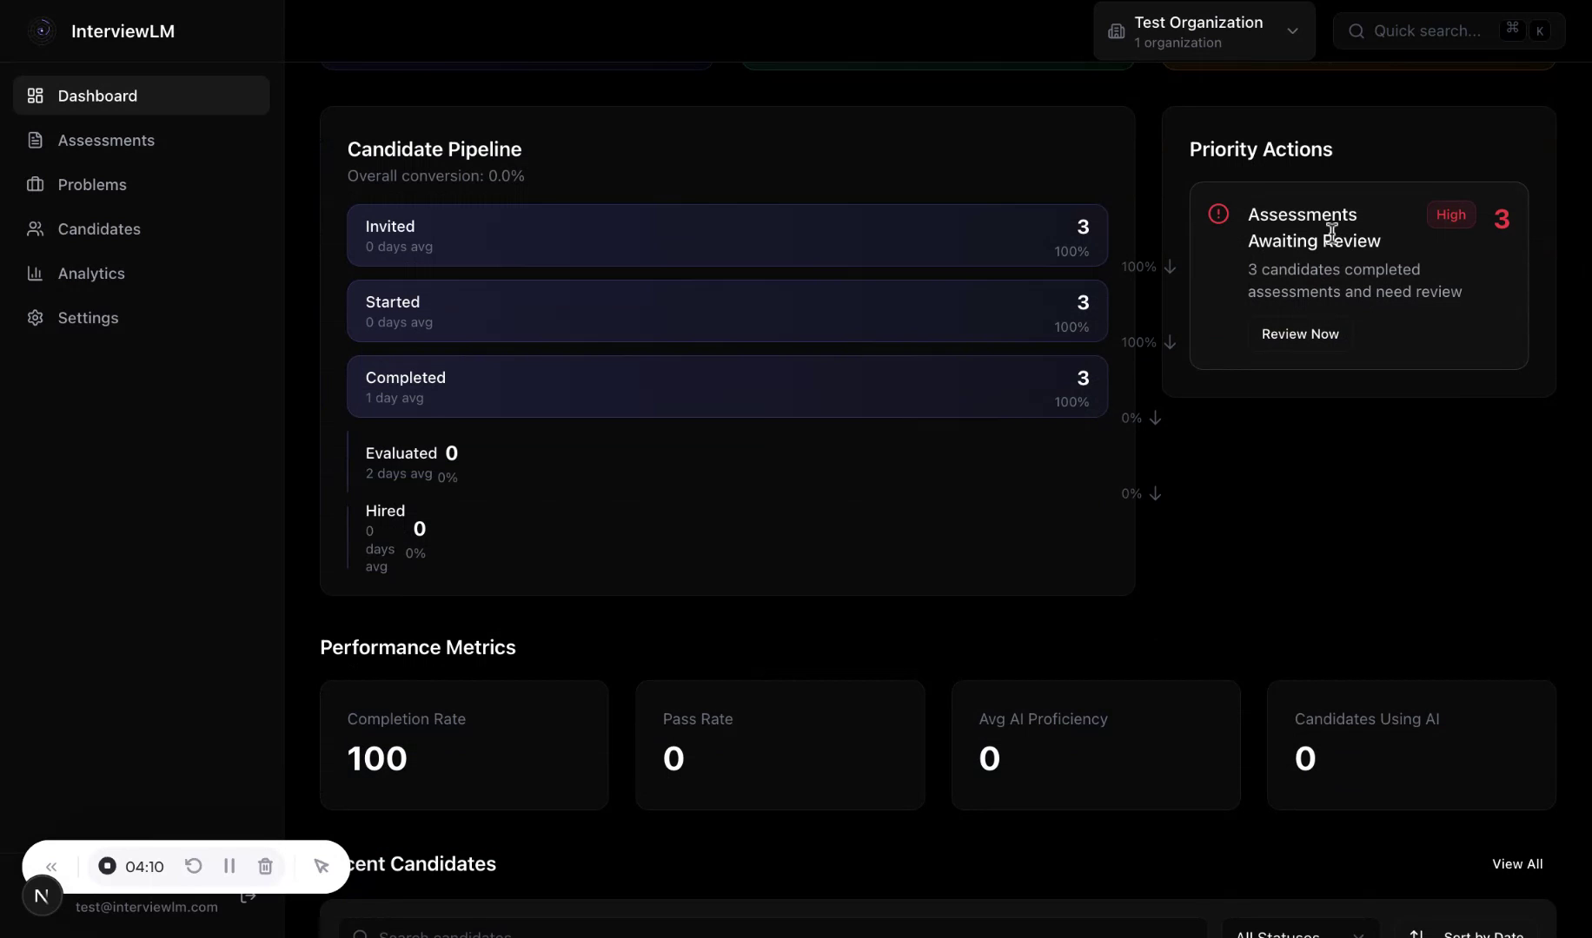Open View All recent candidates
Viewport: 1592px width, 938px height.
(x=1517, y=863)
